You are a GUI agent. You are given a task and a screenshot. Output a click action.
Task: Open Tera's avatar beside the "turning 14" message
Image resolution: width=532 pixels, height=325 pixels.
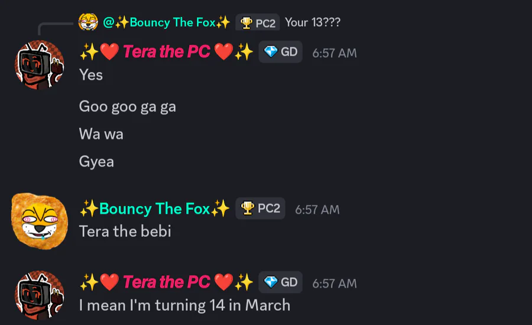tap(39, 295)
